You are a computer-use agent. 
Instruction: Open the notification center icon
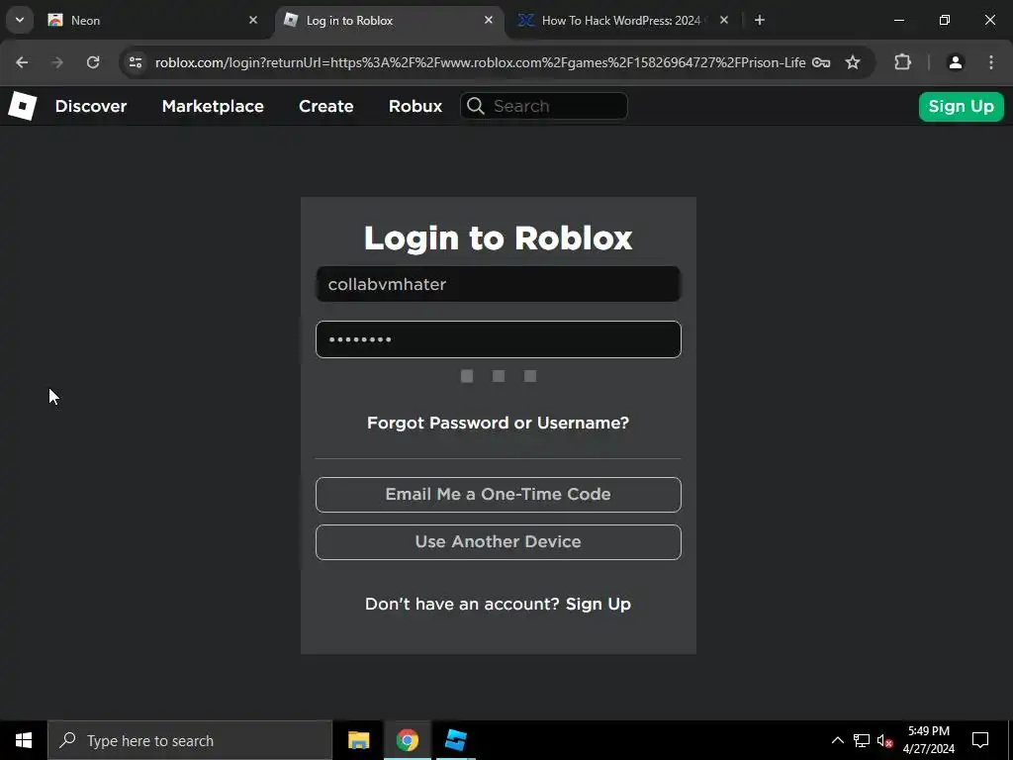pyautogui.click(x=980, y=740)
